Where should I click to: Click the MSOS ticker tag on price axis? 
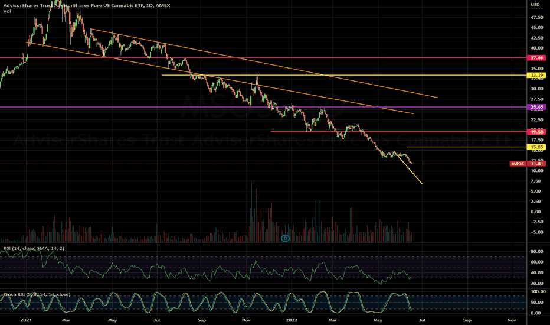pos(518,163)
